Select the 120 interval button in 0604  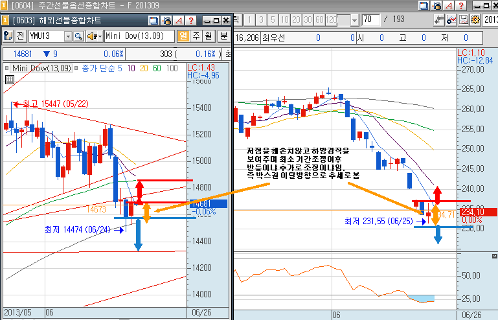(x=332, y=20)
